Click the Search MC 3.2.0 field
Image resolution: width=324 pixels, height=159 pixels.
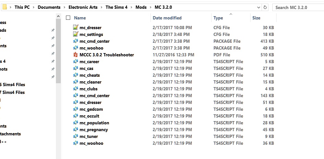[x=298, y=7]
